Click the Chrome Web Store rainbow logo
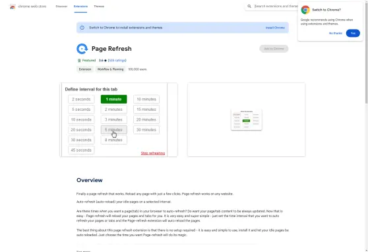 point(13,7)
